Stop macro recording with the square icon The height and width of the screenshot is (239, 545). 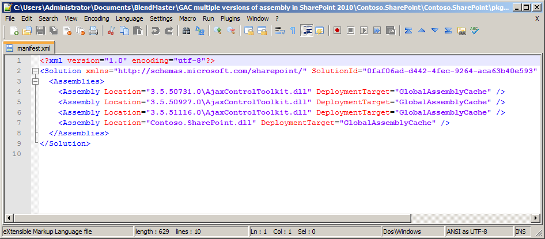point(350,31)
